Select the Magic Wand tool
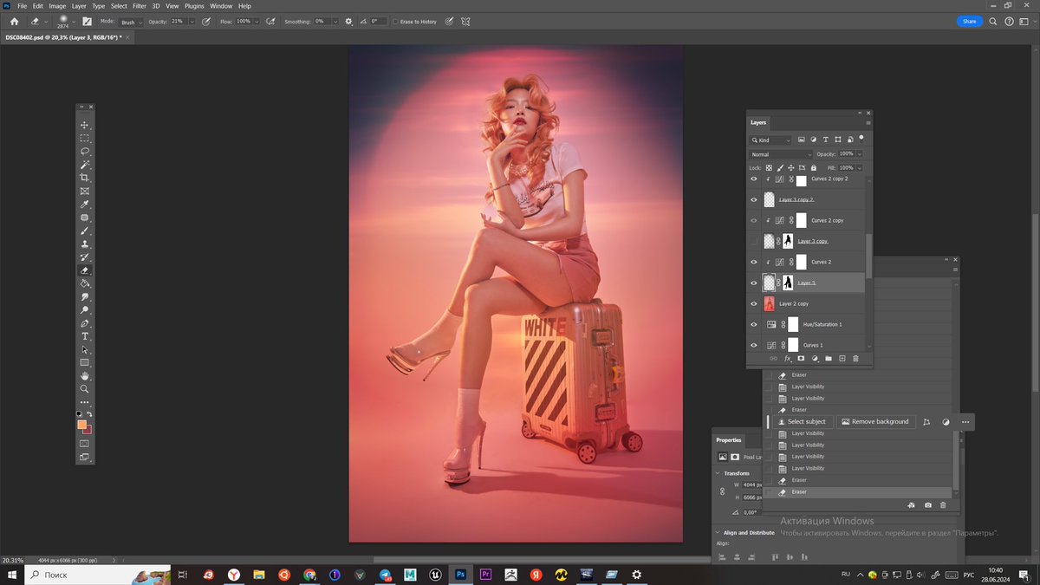This screenshot has height=585, width=1040. pos(85,165)
